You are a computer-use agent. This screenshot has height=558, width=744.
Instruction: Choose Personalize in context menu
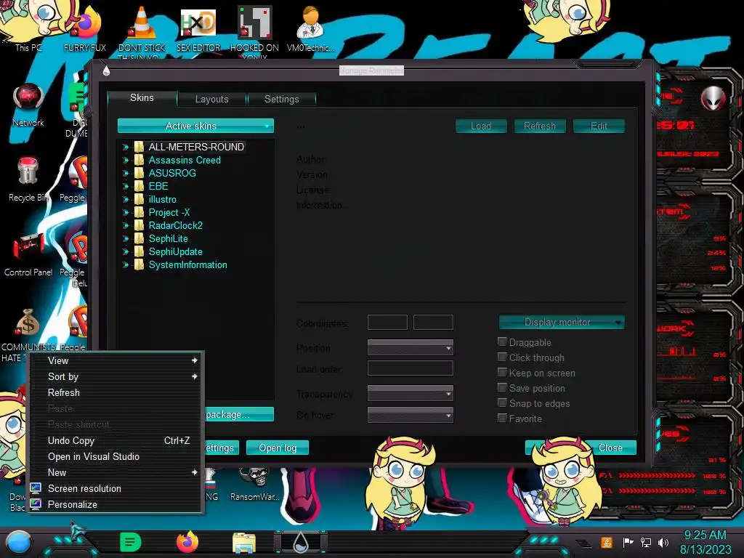(x=117, y=504)
